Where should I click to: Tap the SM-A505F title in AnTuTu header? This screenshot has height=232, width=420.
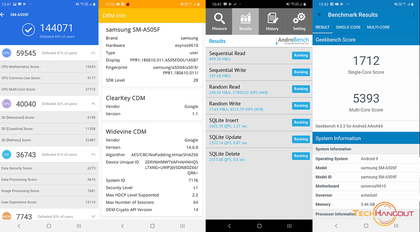click(x=20, y=15)
